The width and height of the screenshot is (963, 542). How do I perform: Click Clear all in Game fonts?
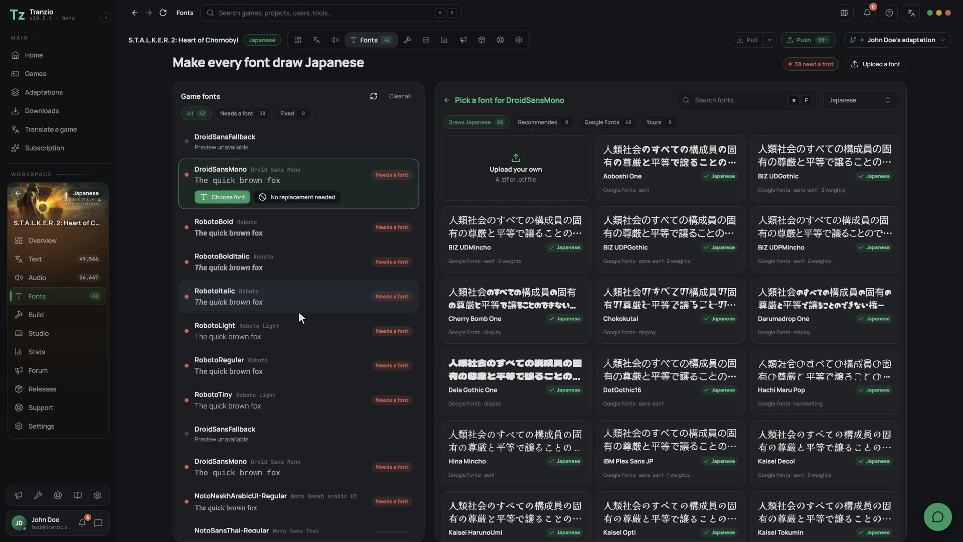coord(400,96)
